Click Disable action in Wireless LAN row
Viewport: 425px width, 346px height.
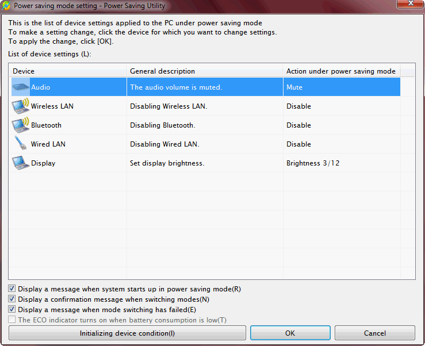click(x=298, y=106)
